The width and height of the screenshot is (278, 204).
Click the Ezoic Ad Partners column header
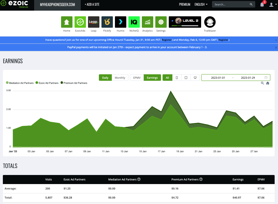pyautogui.click(x=75, y=179)
